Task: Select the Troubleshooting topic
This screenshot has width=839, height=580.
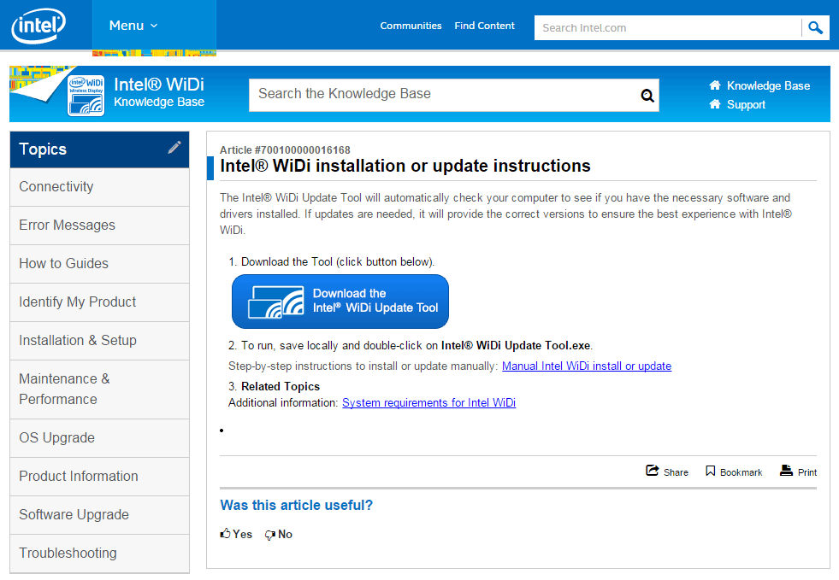Action: coord(99,554)
